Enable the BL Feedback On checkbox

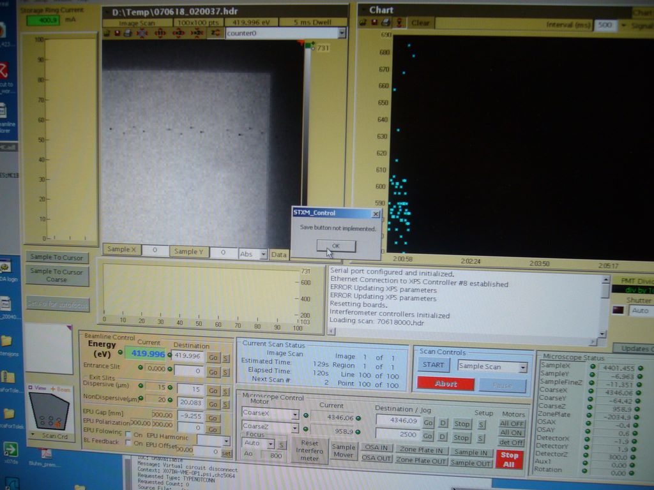pos(127,443)
